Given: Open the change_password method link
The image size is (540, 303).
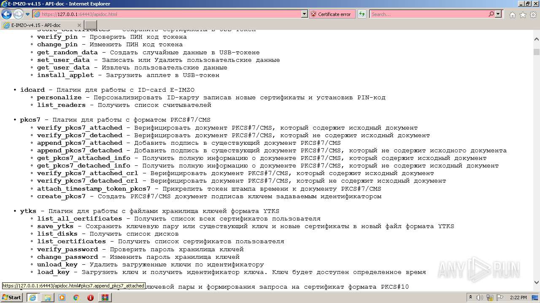Looking at the screenshot, I should pos(67,257).
